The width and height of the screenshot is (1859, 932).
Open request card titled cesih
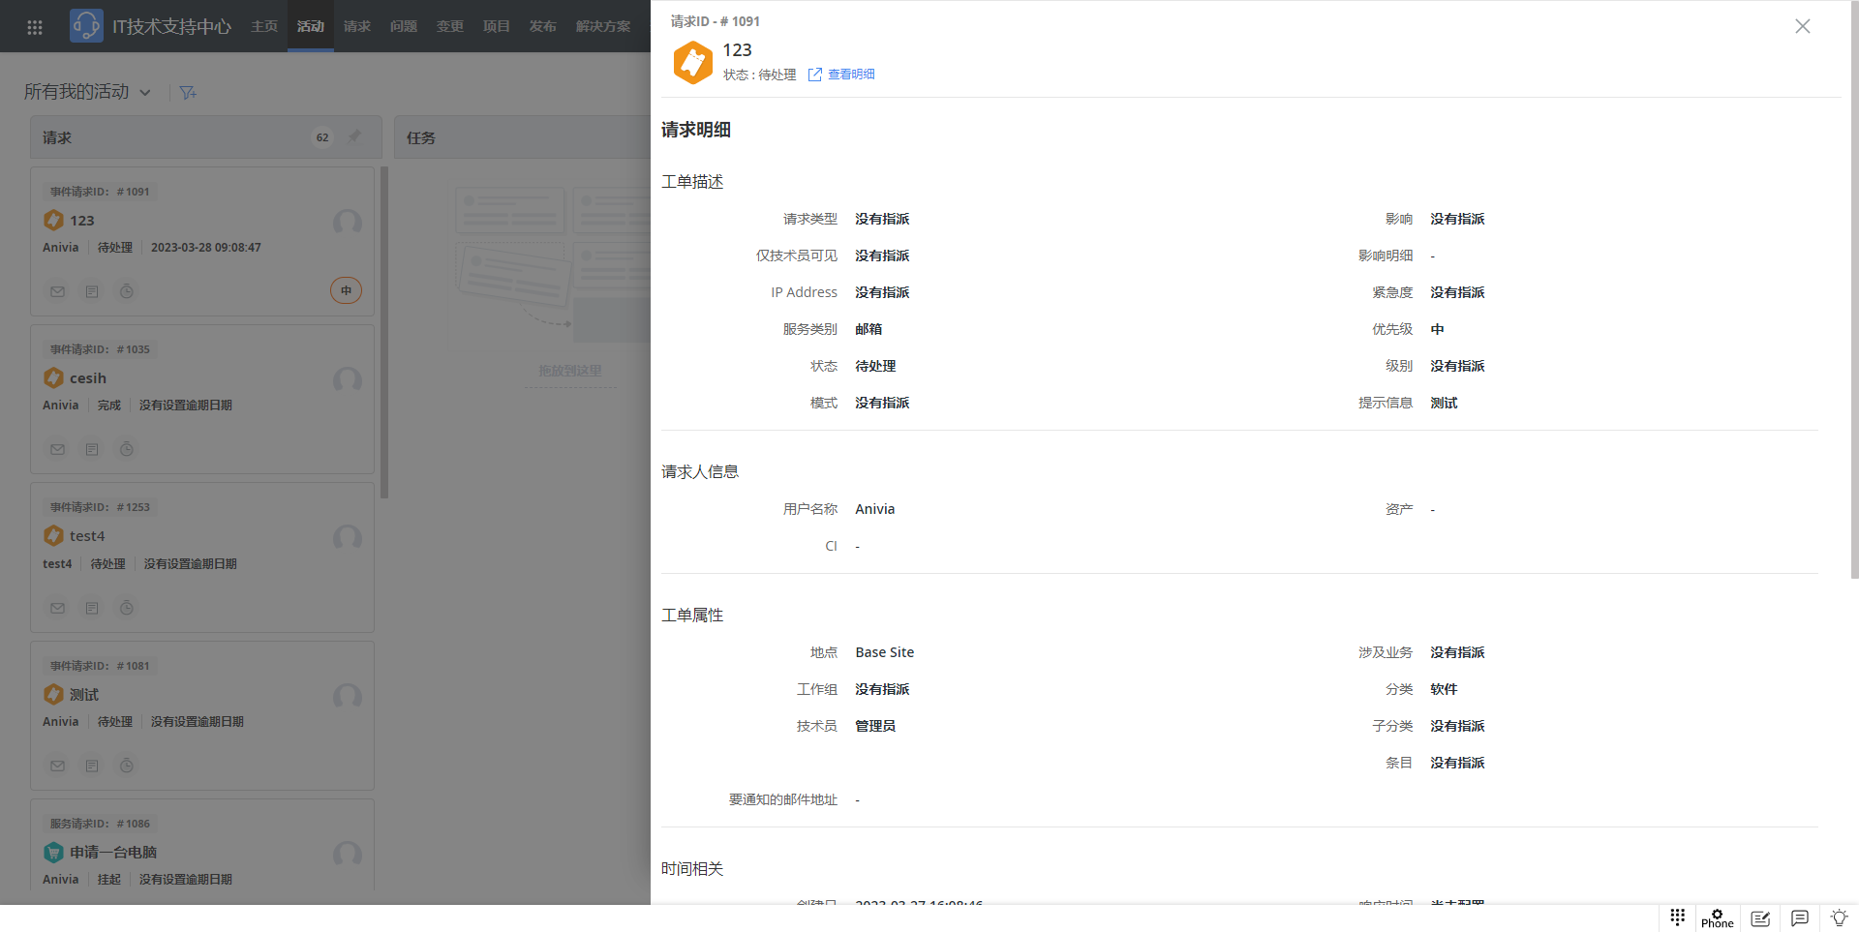[88, 378]
